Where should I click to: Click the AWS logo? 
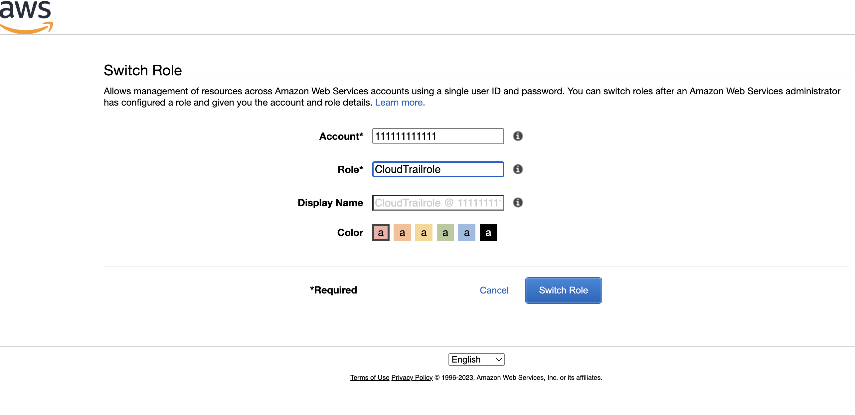(26, 17)
